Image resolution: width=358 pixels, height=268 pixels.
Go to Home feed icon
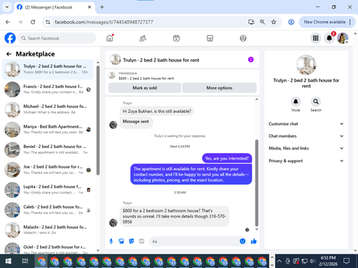pos(110,38)
